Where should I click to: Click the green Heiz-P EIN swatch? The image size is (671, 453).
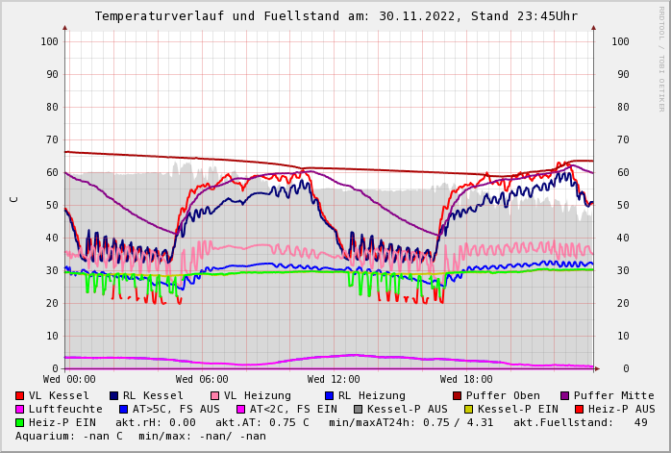click(x=20, y=422)
